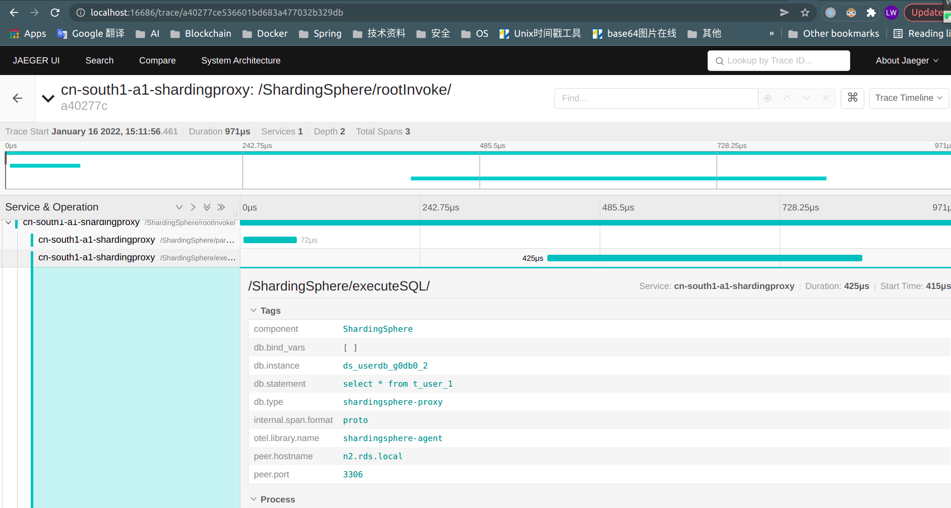Go to the Search tab
Image resolution: width=951 pixels, height=508 pixels.
tap(100, 60)
